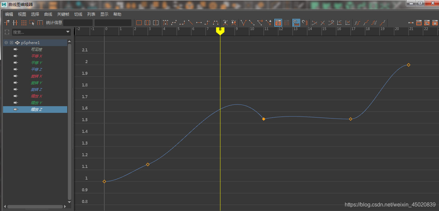This screenshot has width=439, height=211.
Task: Set post-infinity cycle
Action: point(374,23)
